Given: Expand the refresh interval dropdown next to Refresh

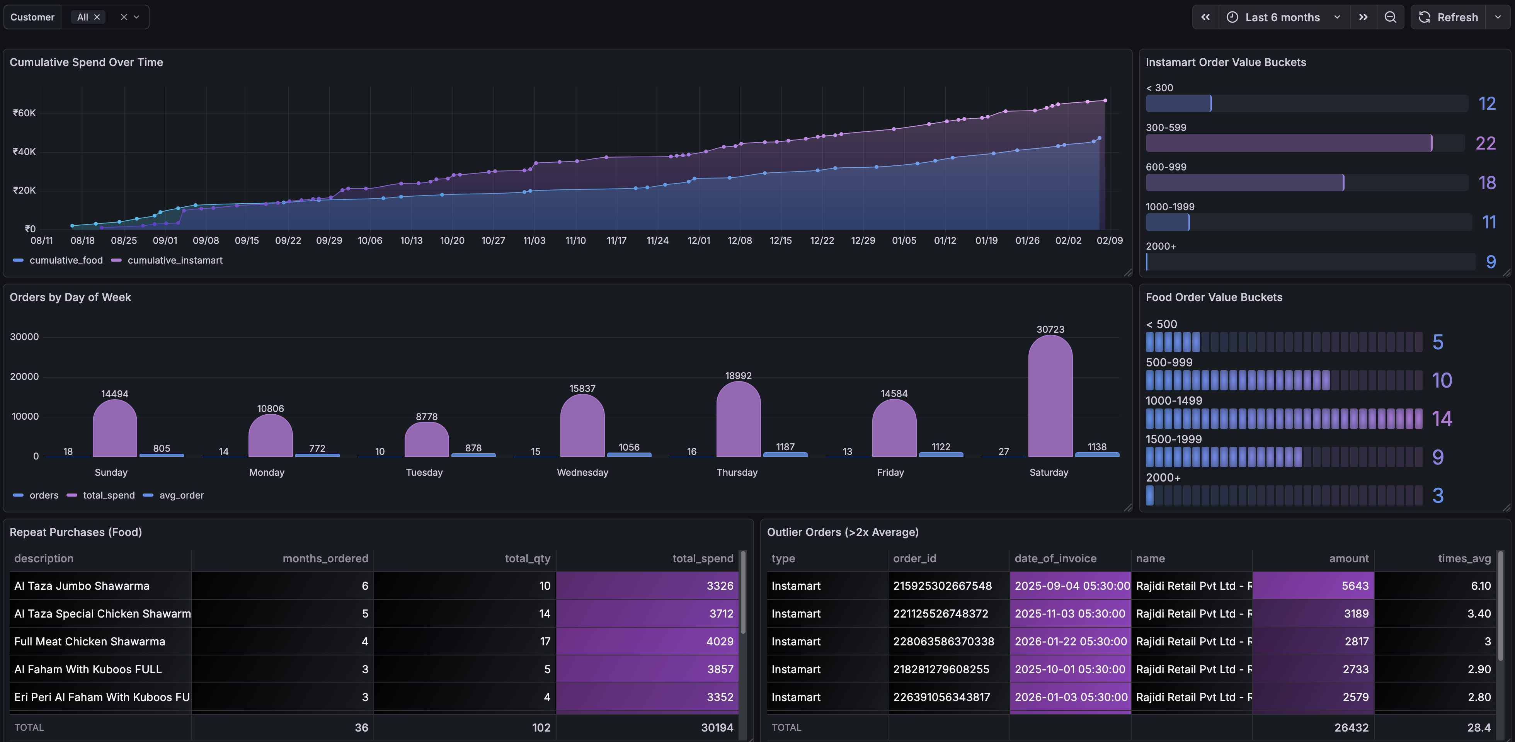Looking at the screenshot, I should coord(1497,17).
